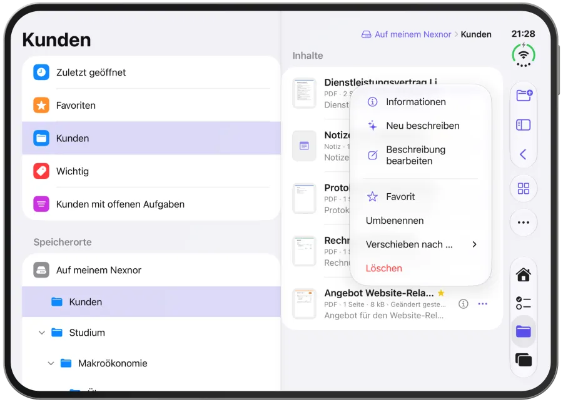Select the Favoriten star icon
Screen dimensions: 563x402
pos(41,105)
